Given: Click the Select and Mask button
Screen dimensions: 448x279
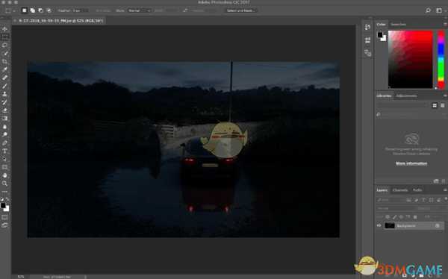Looking at the screenshot, I should [x=240, y=10].
